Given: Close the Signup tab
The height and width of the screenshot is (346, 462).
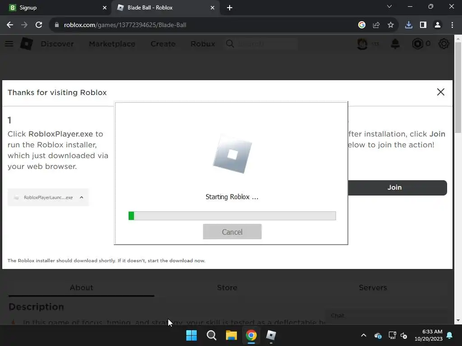Looking at the screenshot, I should coord(105,8).
